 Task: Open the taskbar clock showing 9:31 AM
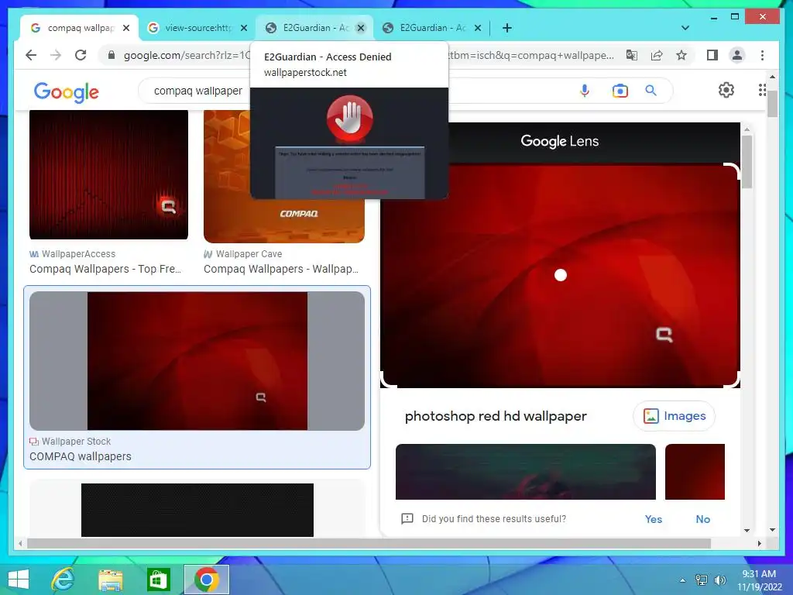pyautogui.click(x=759, y=580)
